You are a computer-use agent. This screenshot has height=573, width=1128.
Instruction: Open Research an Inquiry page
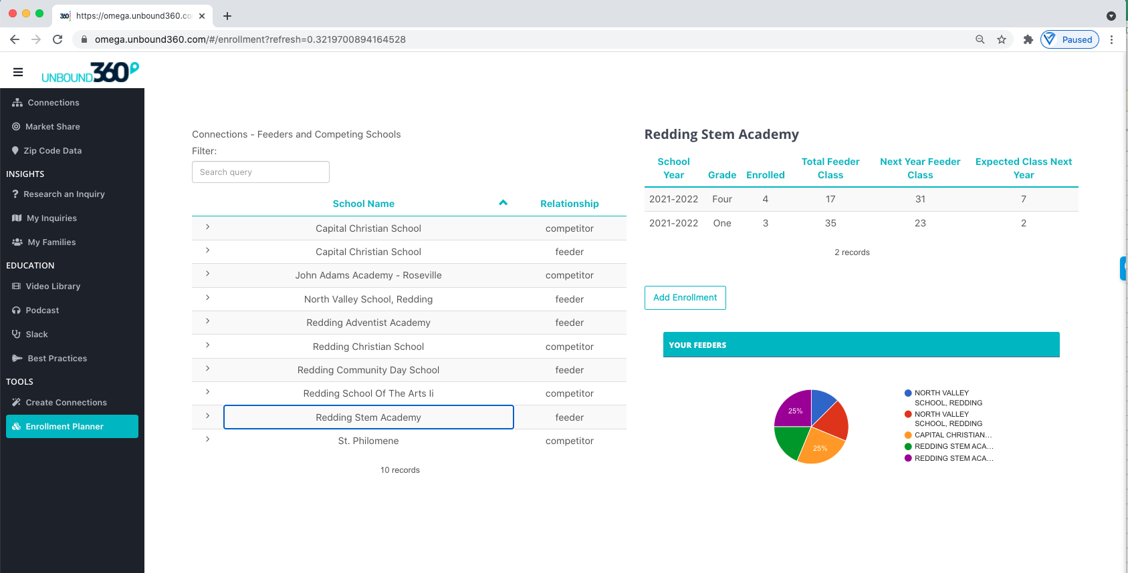coord(64,194)
